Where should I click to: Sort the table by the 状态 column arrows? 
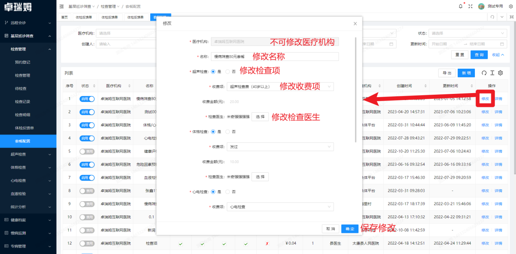coord(94,86)
